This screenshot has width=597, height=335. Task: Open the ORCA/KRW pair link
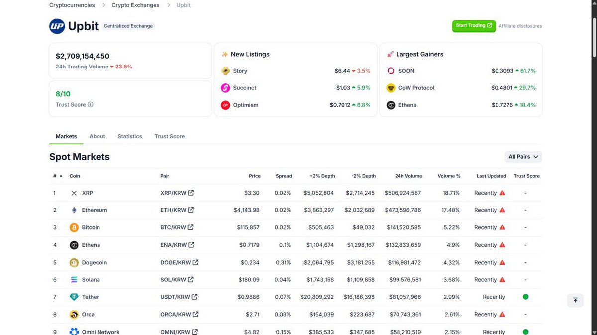[179, 315]
